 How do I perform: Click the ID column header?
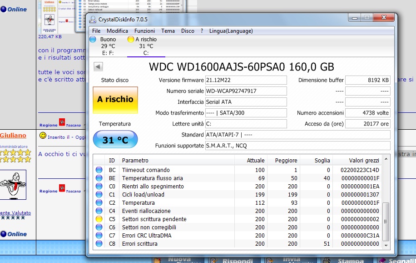112,160
